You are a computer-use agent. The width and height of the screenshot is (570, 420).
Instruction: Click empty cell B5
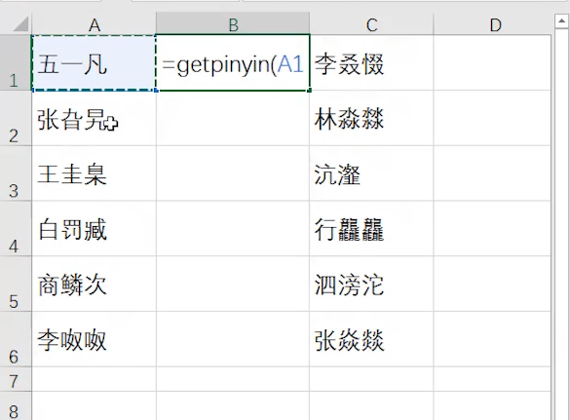pyautogui.click(x=233, y=284)
